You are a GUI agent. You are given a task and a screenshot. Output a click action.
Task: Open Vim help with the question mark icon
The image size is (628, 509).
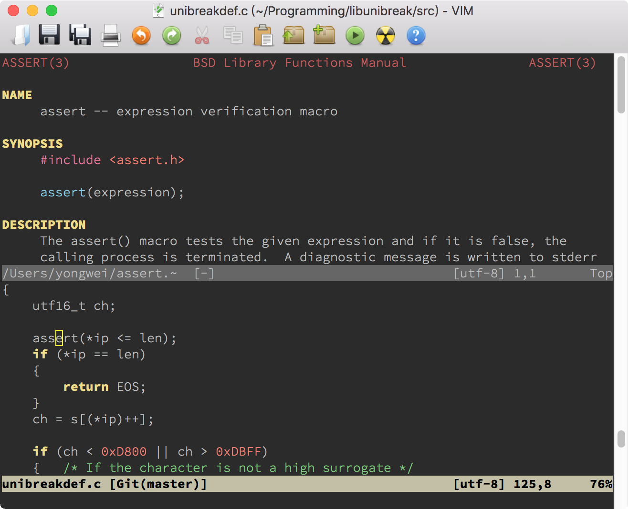[416, 35]
